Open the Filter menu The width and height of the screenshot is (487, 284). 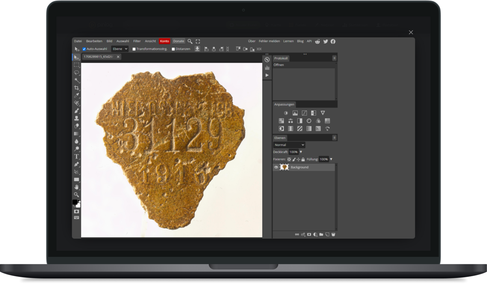137,41
